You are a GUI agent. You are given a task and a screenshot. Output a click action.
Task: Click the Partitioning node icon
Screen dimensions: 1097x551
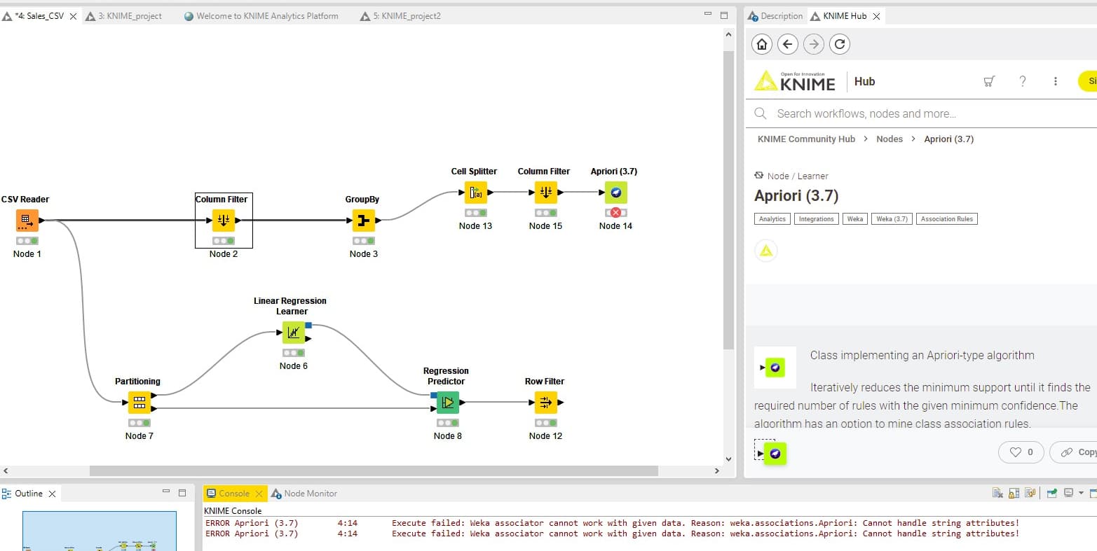(139, 403)
